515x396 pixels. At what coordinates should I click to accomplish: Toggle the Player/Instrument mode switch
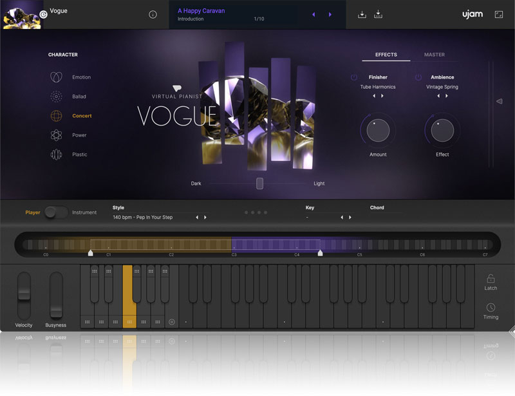point(56,212)
